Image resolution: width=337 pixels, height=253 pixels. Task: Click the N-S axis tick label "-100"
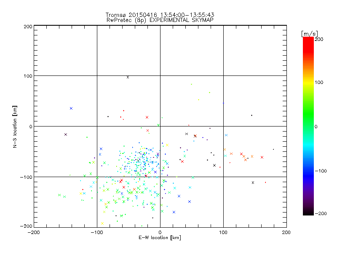26,177
